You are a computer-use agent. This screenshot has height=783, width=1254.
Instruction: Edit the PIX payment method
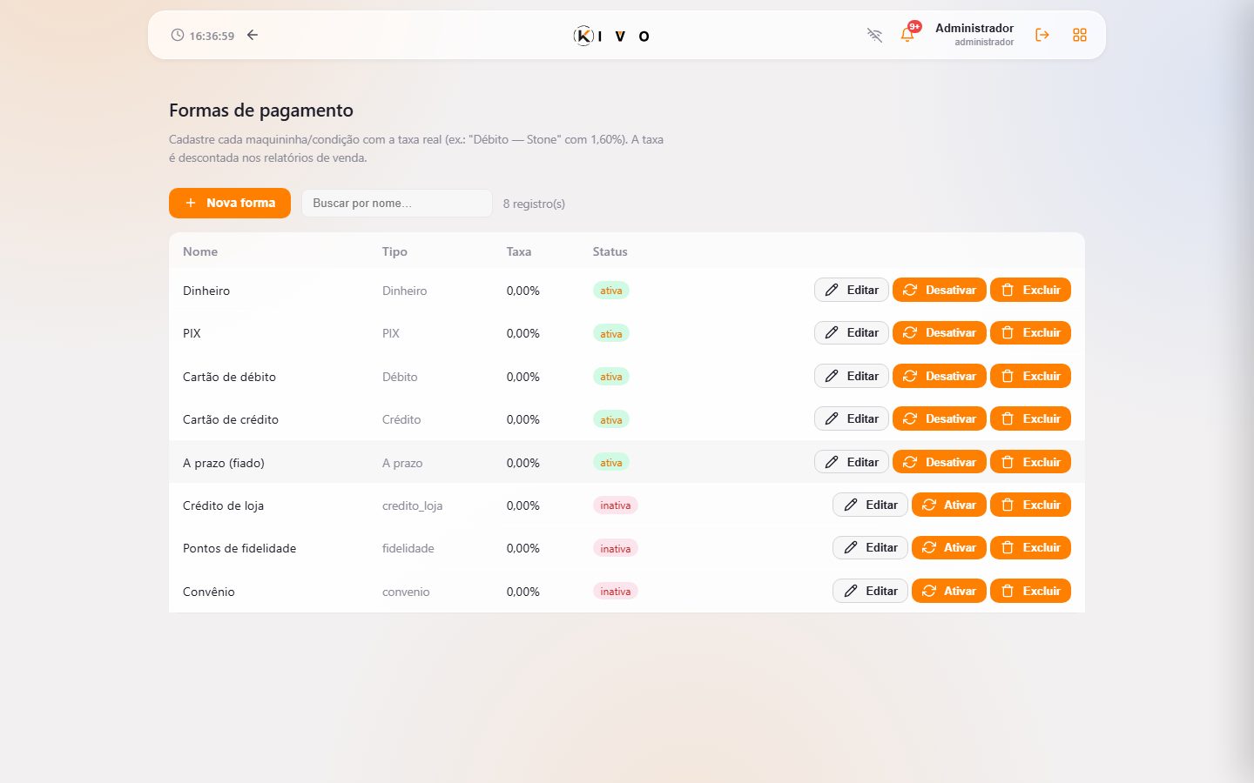pos(852,332)
